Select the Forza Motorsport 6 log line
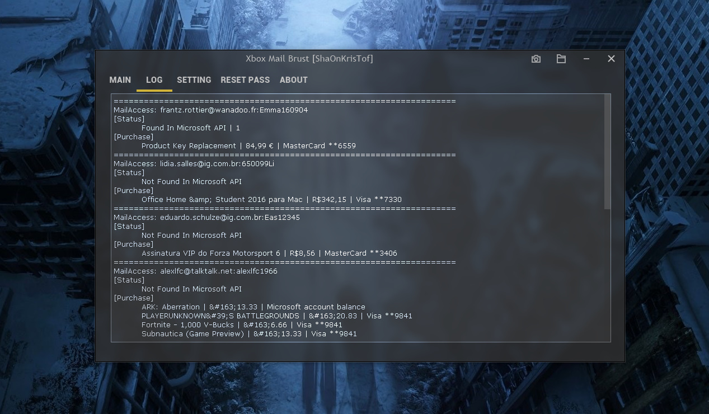Screen dimensions: 709x414 tap(269, 253)
